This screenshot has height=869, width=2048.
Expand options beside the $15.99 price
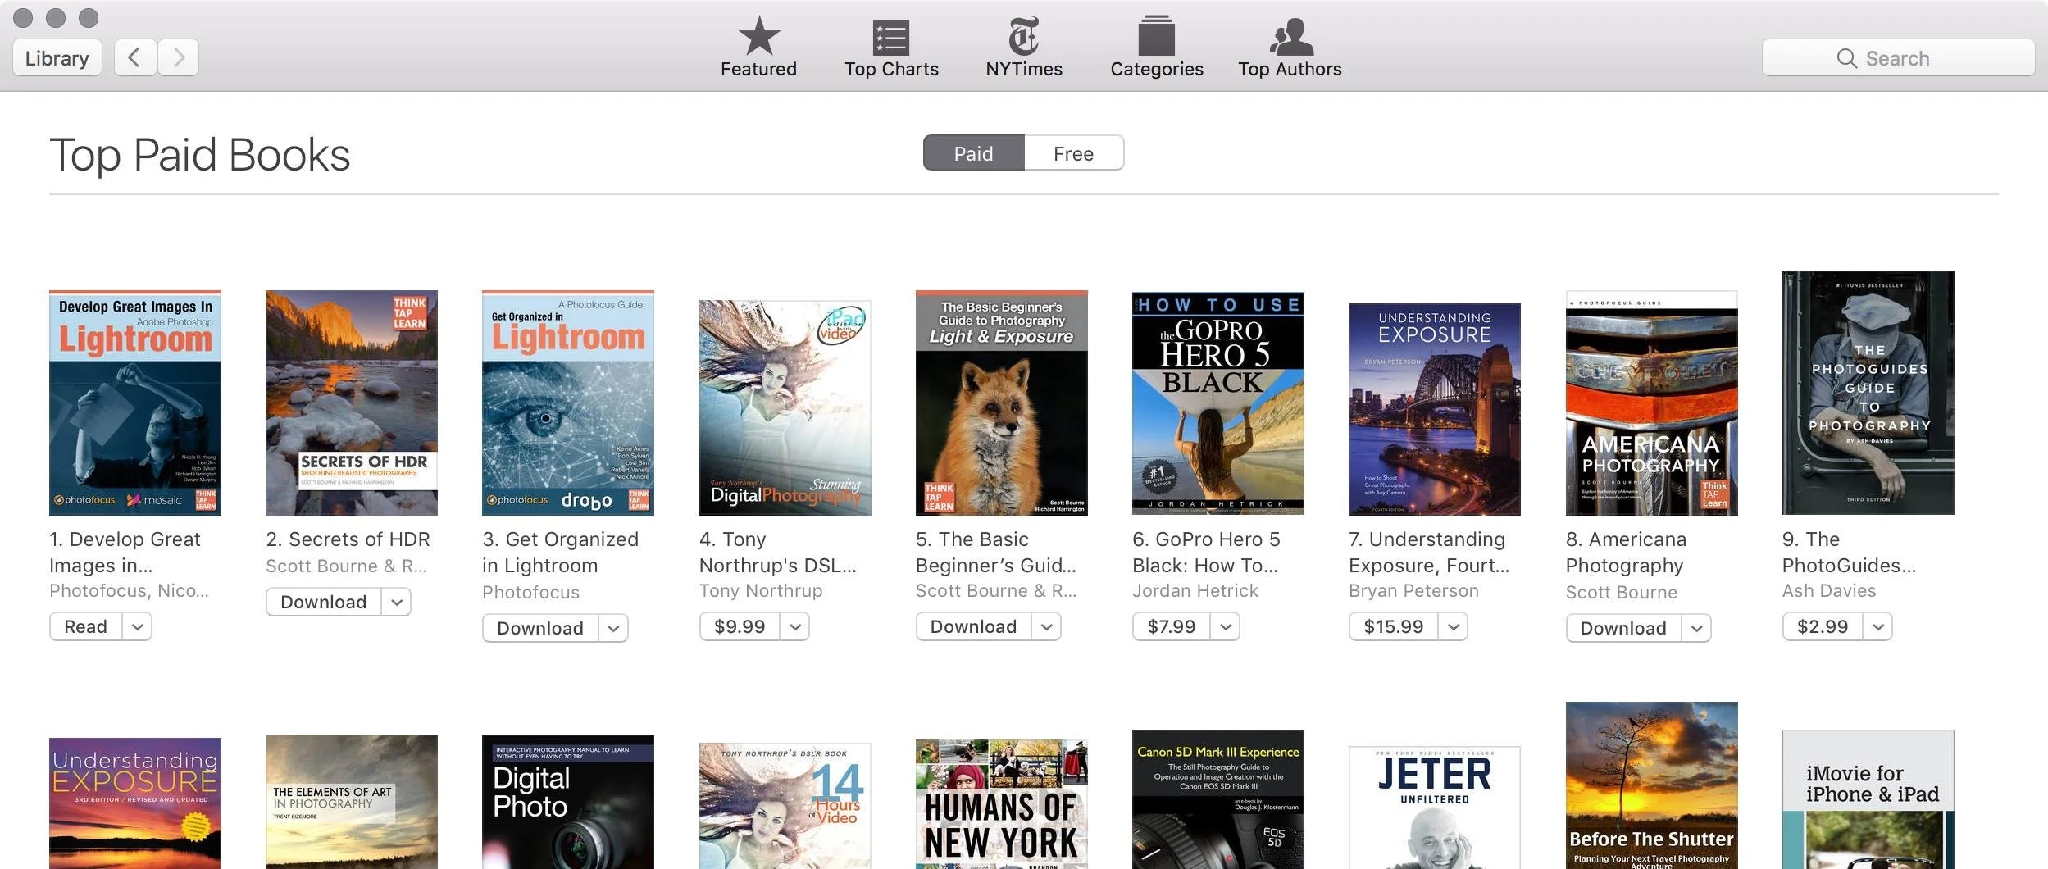[1454, 627]
